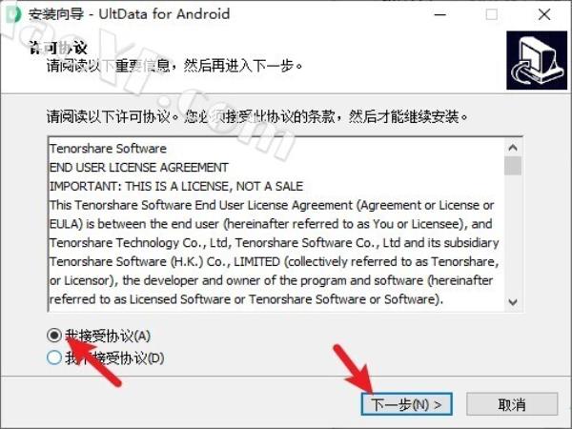This screenshot has height=429, width=572.
Task: Close the UltData setup wizard
Action: [x=544, y=14]
